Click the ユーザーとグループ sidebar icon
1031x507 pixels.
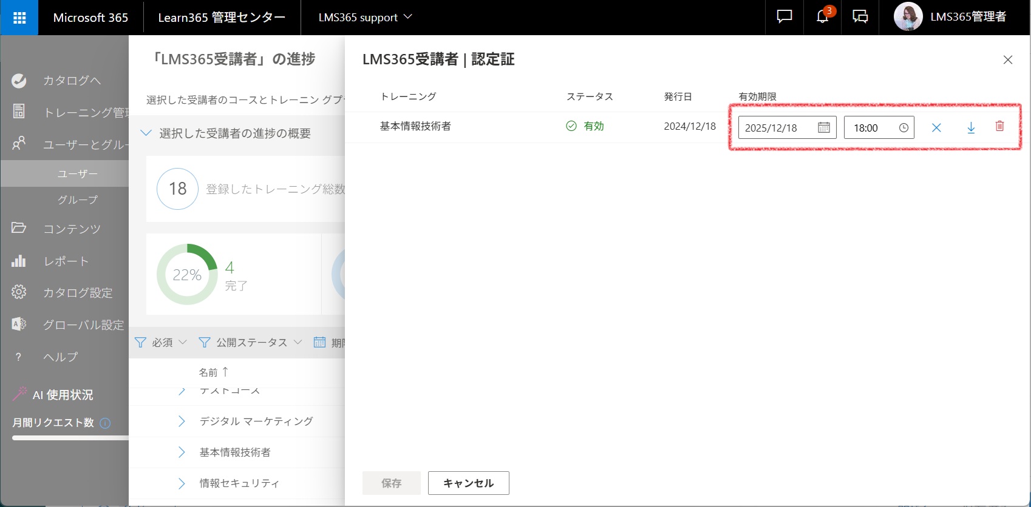[x=19, y=144]
